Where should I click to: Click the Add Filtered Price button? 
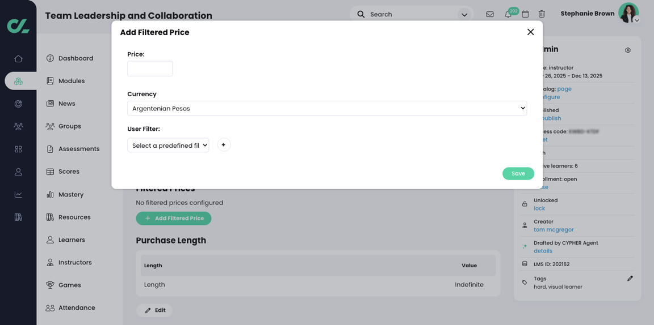pos(174,218)
